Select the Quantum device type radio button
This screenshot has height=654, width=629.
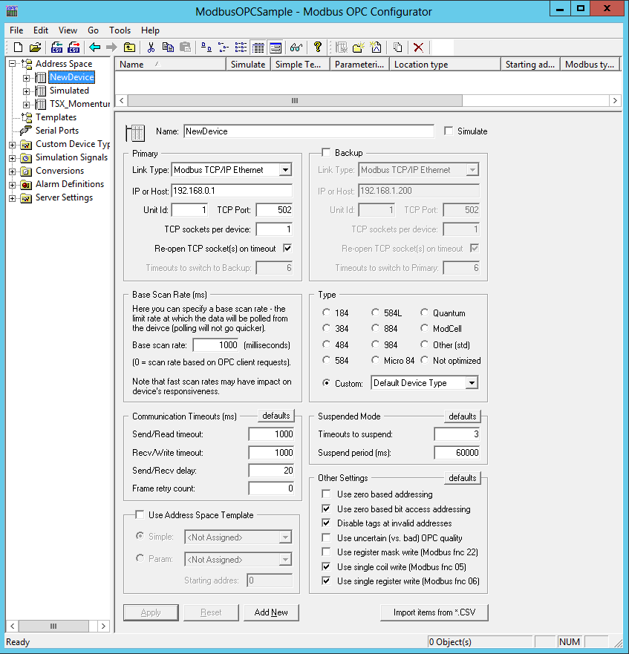click(425, 313)
